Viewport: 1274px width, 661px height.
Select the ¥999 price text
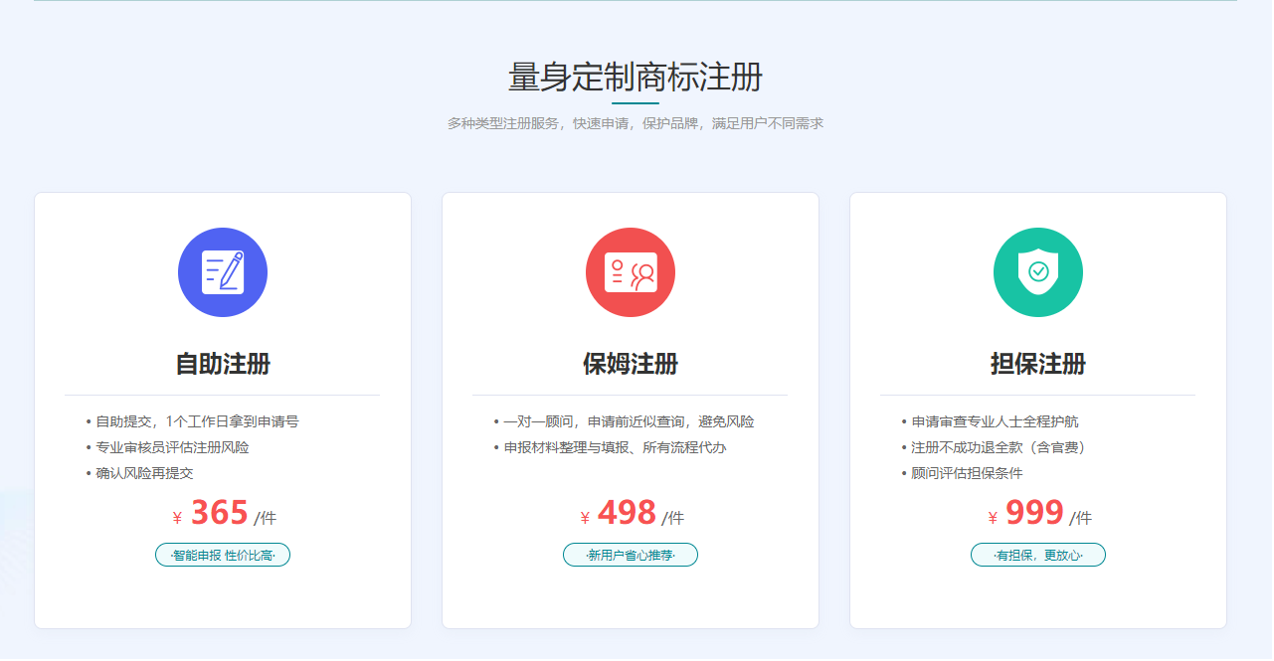click(x=1034, y=513)
